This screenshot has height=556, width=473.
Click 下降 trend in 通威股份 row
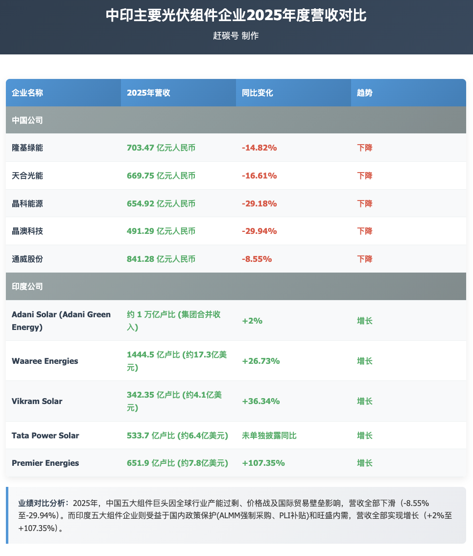pyautogui.click(x=365, y=259)
